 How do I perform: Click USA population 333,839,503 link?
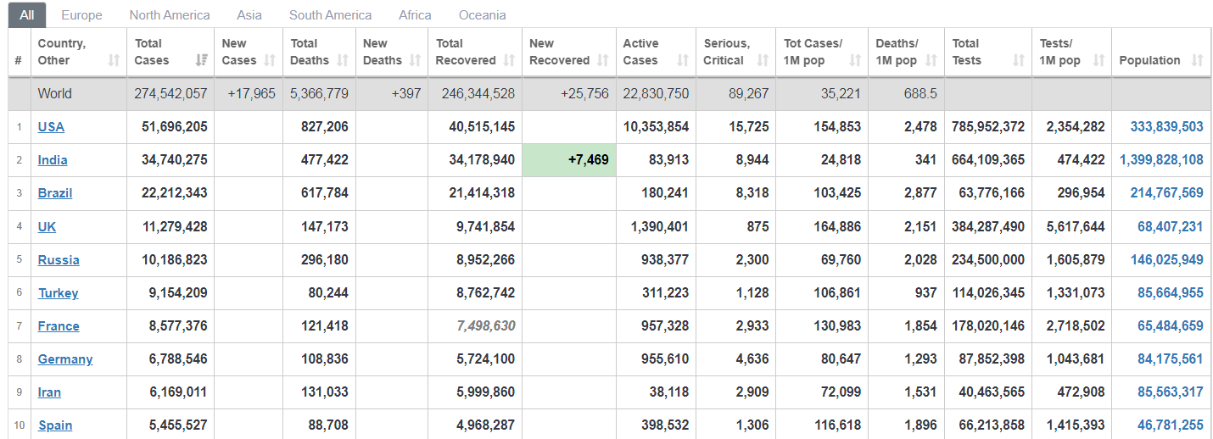click(1166, 127)
